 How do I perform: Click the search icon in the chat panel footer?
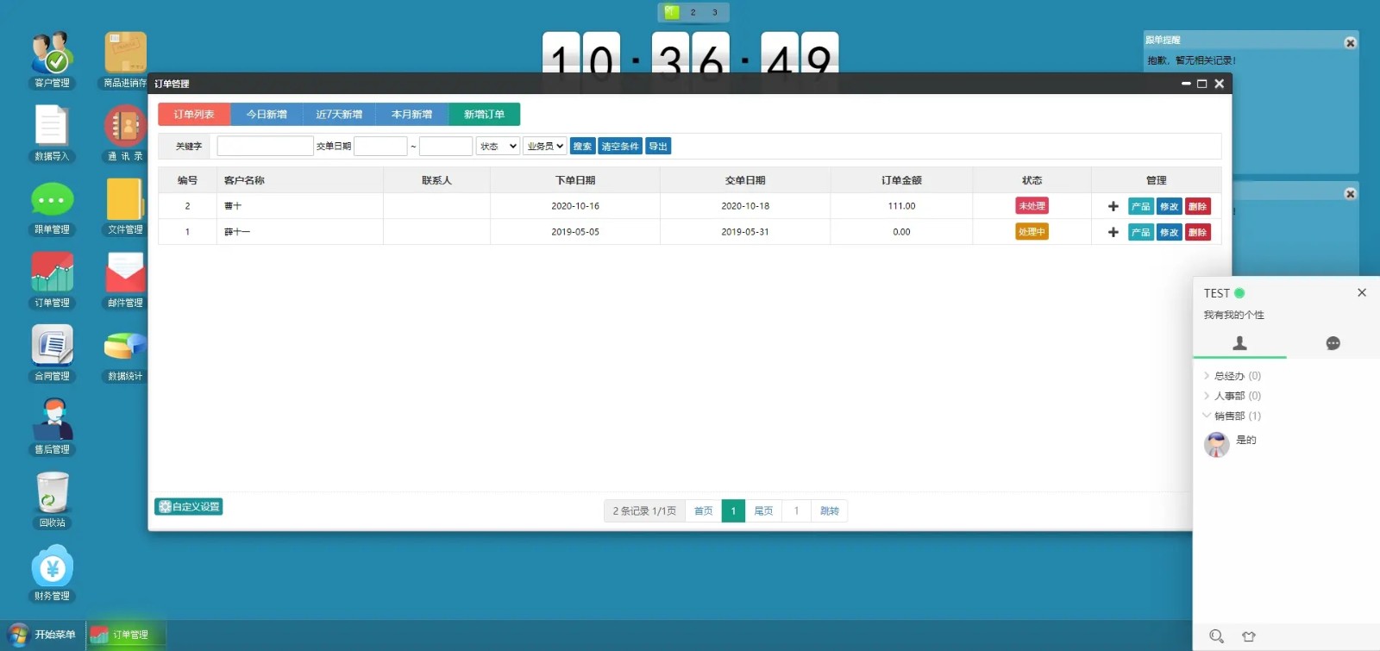point(1216,636)
